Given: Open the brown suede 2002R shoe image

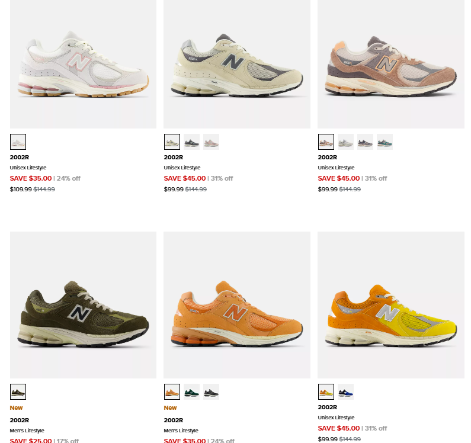Looking at the screenshot, I should 391,64.
